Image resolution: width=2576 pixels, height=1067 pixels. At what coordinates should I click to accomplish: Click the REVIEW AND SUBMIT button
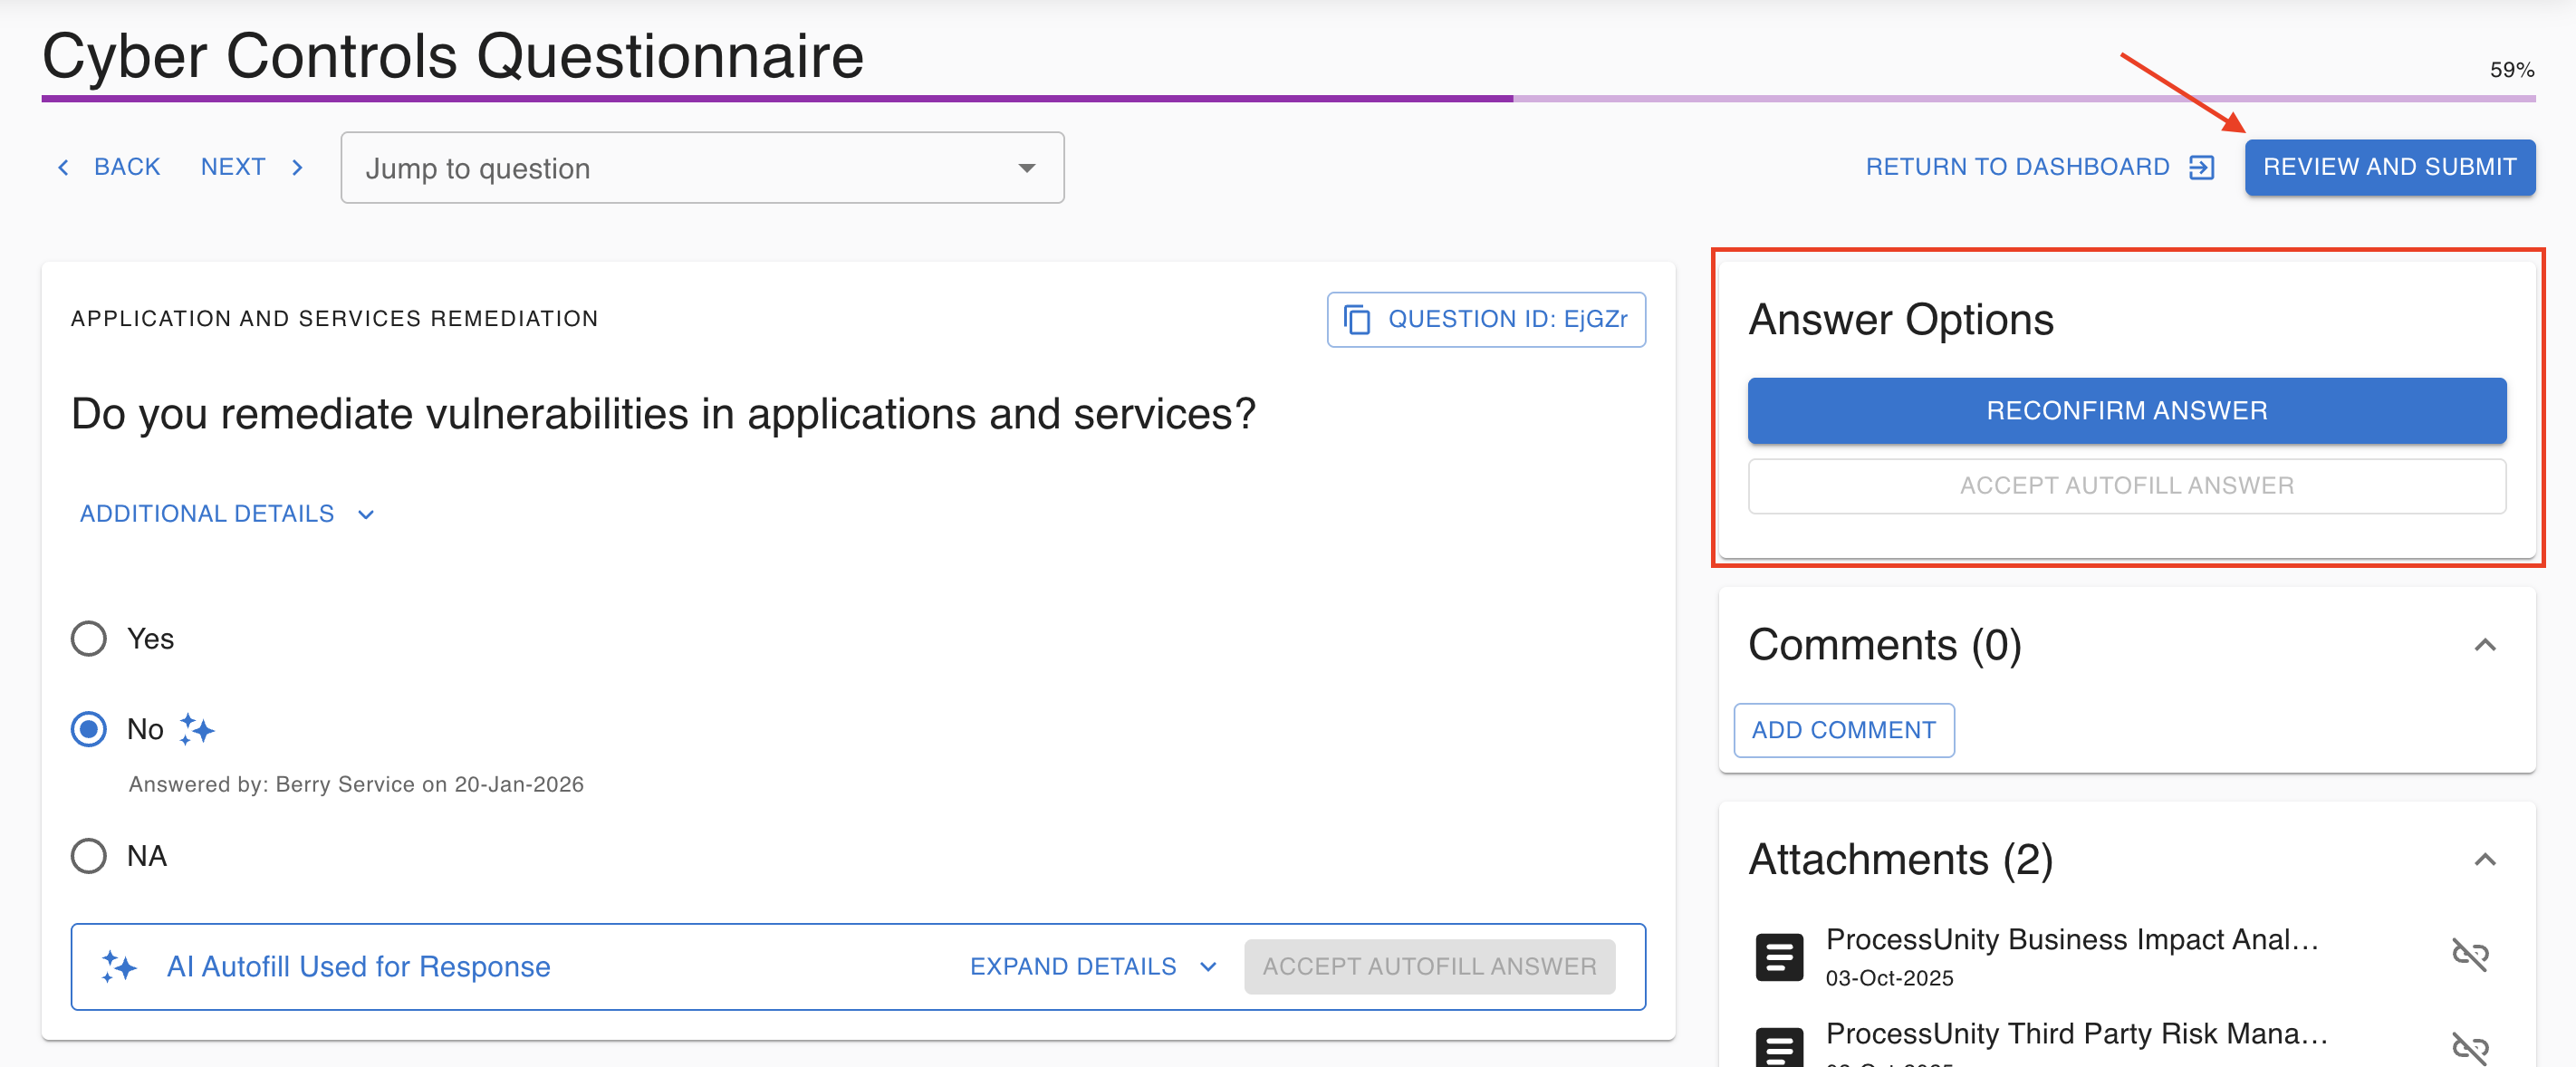(x=2389, y=167)
